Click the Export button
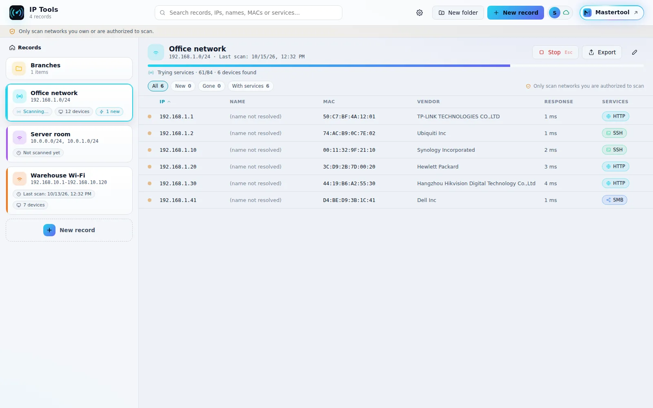This screenshot has width=653, height=408. click(602, 52)
